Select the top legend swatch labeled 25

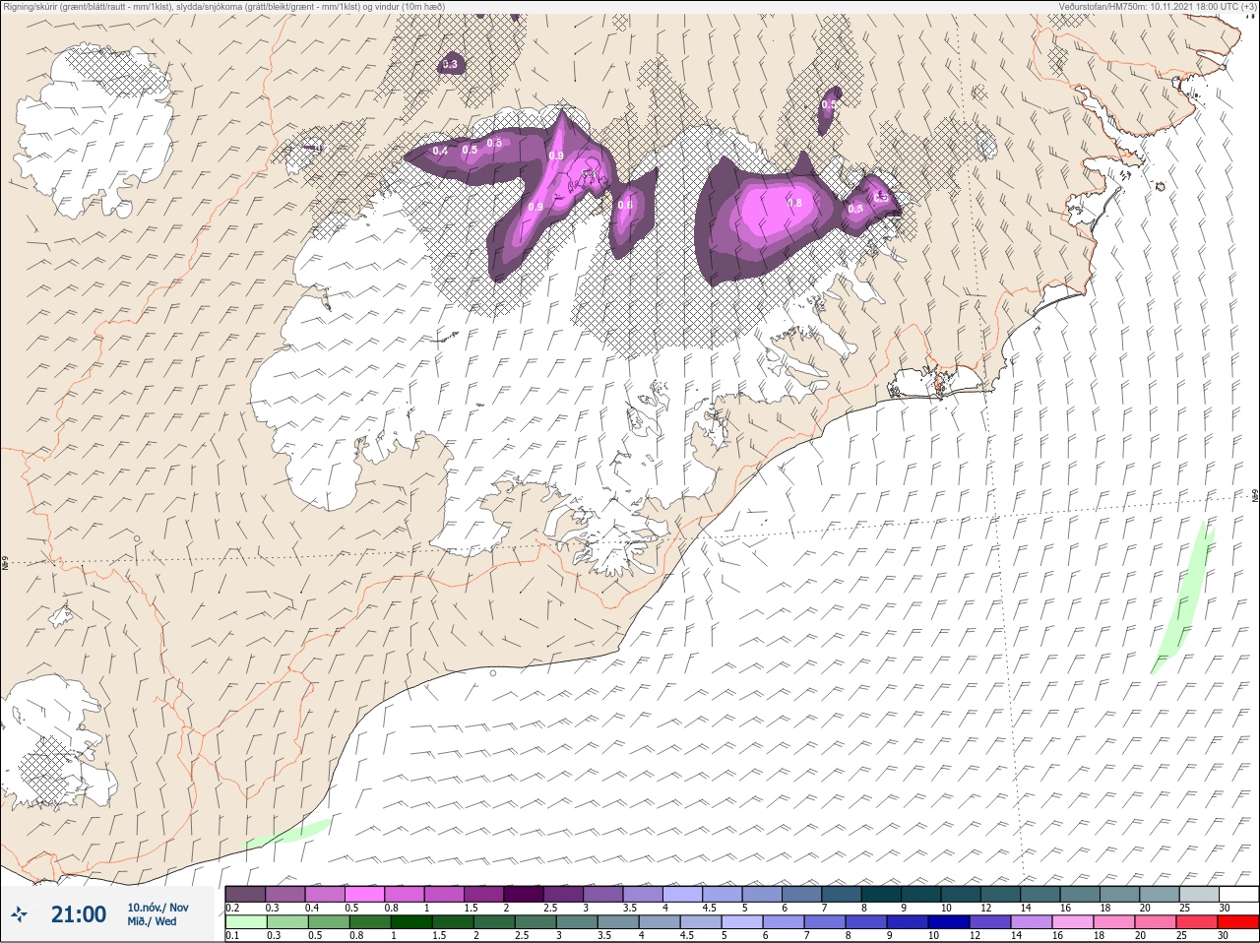[1198, 894]
